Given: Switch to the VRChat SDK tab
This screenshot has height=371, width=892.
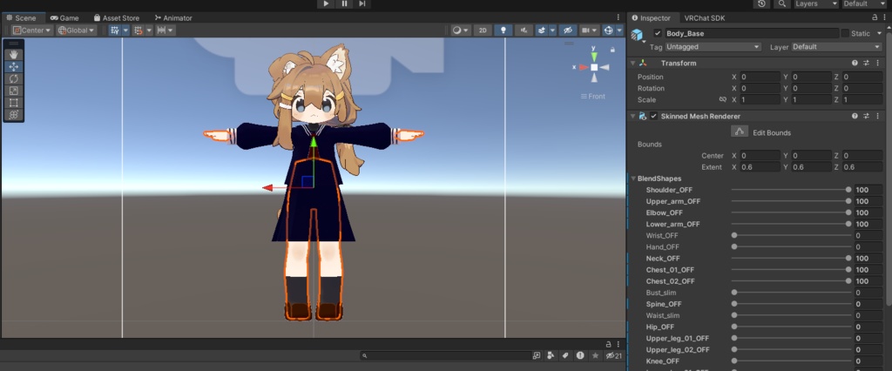Looking at the screenshot, I should coord(704,17).
